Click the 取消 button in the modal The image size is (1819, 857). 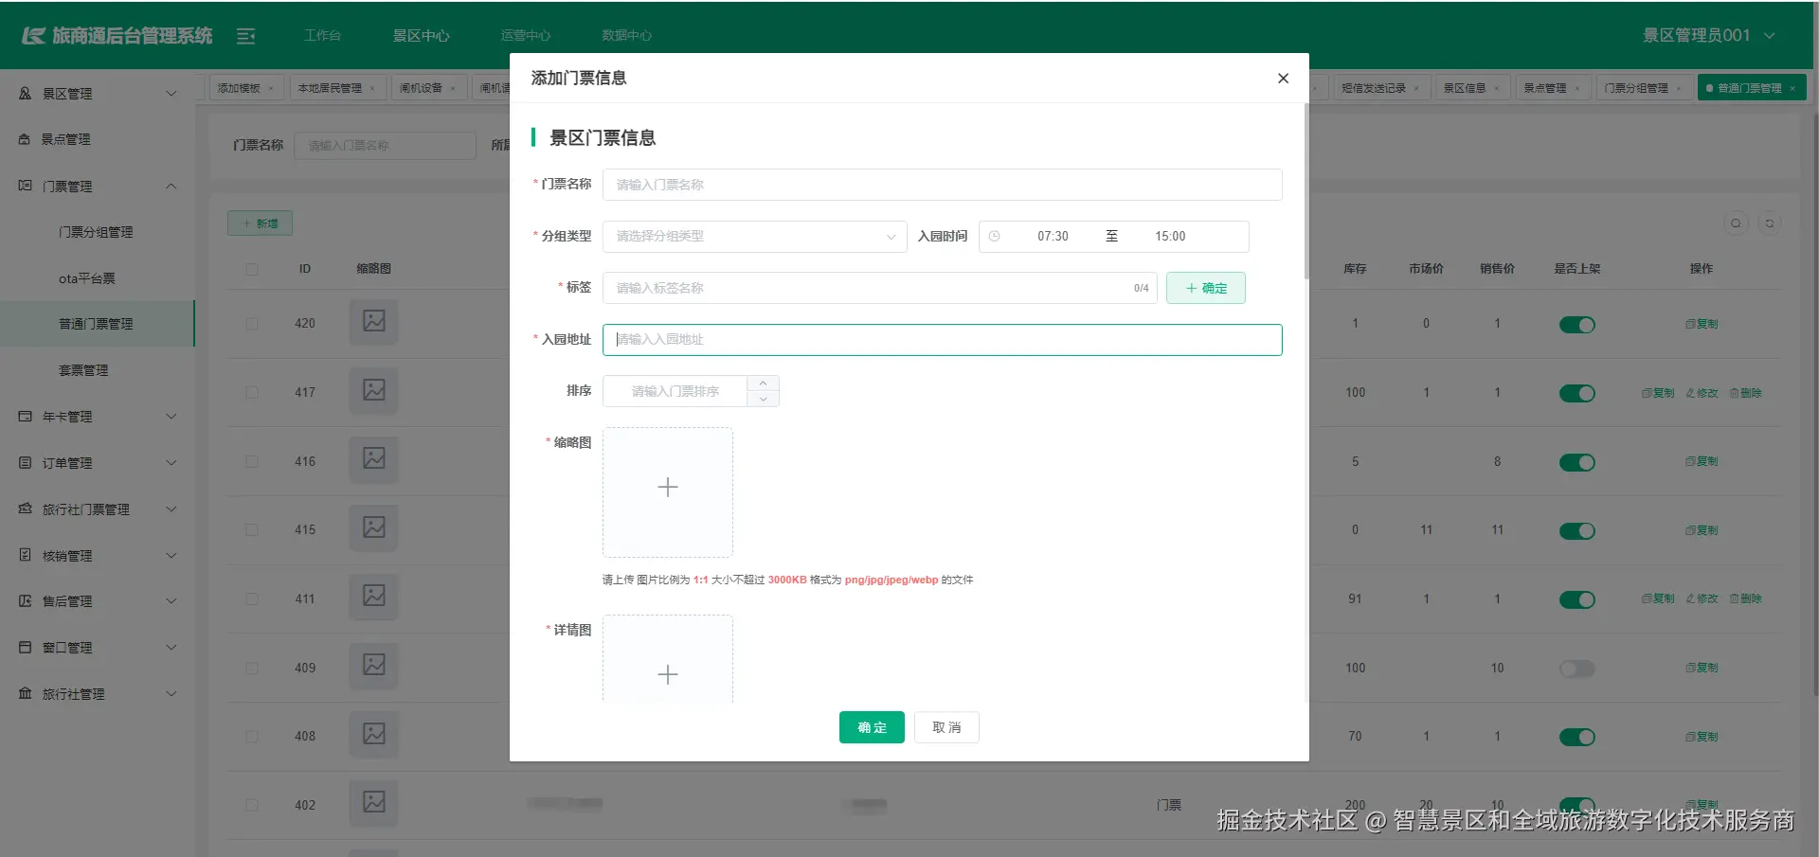coord(946,726)
